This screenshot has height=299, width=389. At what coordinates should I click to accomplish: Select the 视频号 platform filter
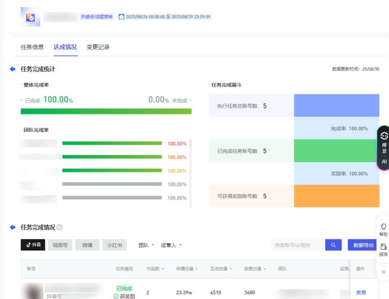[x=60, y=245]
